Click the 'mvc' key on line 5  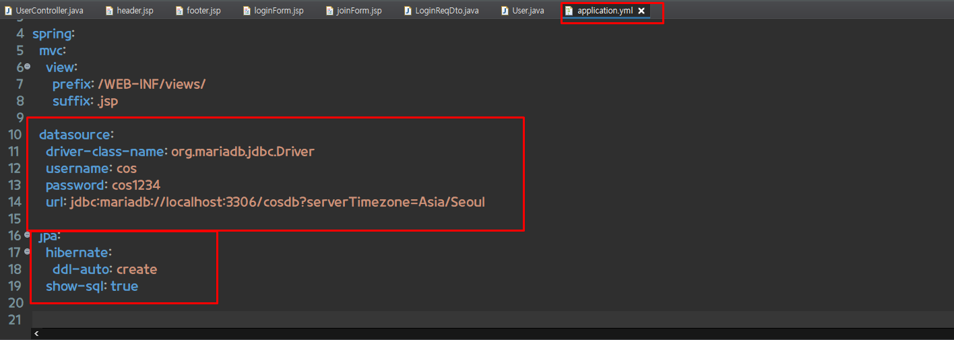tap(51, 50)
